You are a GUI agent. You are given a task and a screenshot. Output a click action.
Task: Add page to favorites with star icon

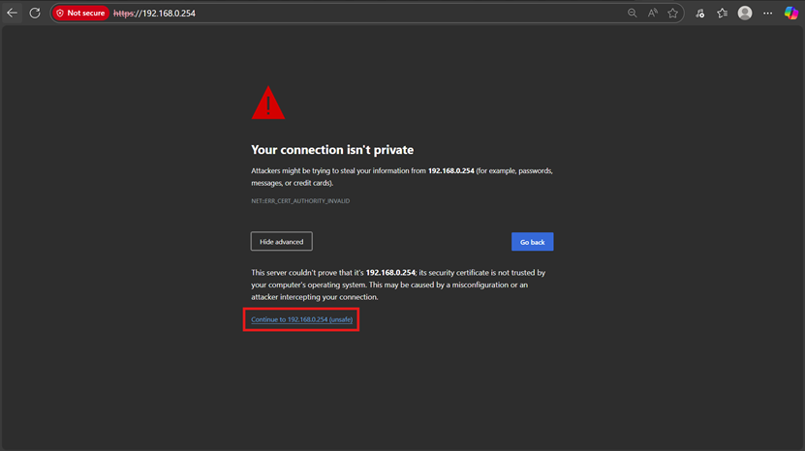(673, 14)
